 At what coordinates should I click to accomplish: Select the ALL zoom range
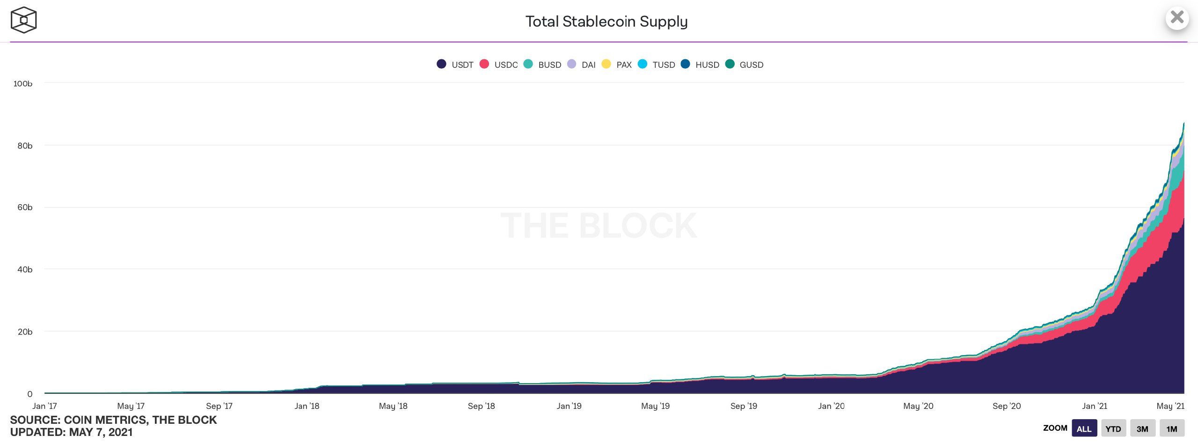tap(1084, 428)
